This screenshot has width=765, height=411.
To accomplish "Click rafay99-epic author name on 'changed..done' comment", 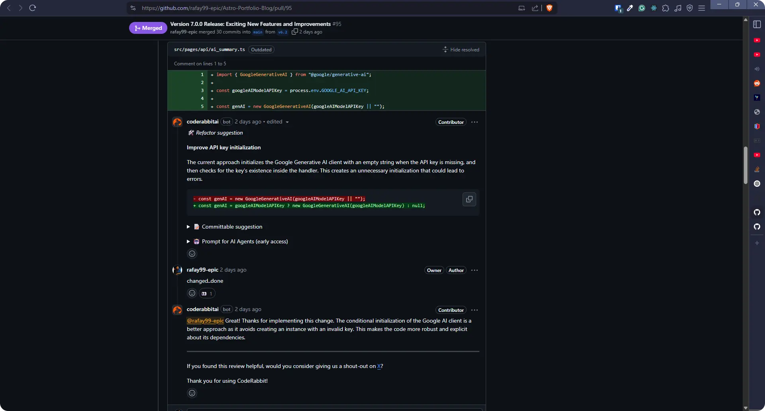I will click(202, 270).
